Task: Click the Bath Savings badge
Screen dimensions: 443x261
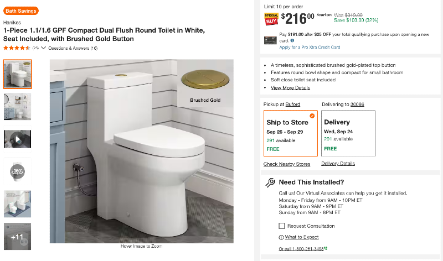Action: tap(21, 11)
